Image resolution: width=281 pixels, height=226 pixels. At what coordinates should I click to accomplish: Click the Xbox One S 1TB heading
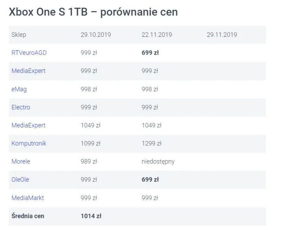[93, 12]
